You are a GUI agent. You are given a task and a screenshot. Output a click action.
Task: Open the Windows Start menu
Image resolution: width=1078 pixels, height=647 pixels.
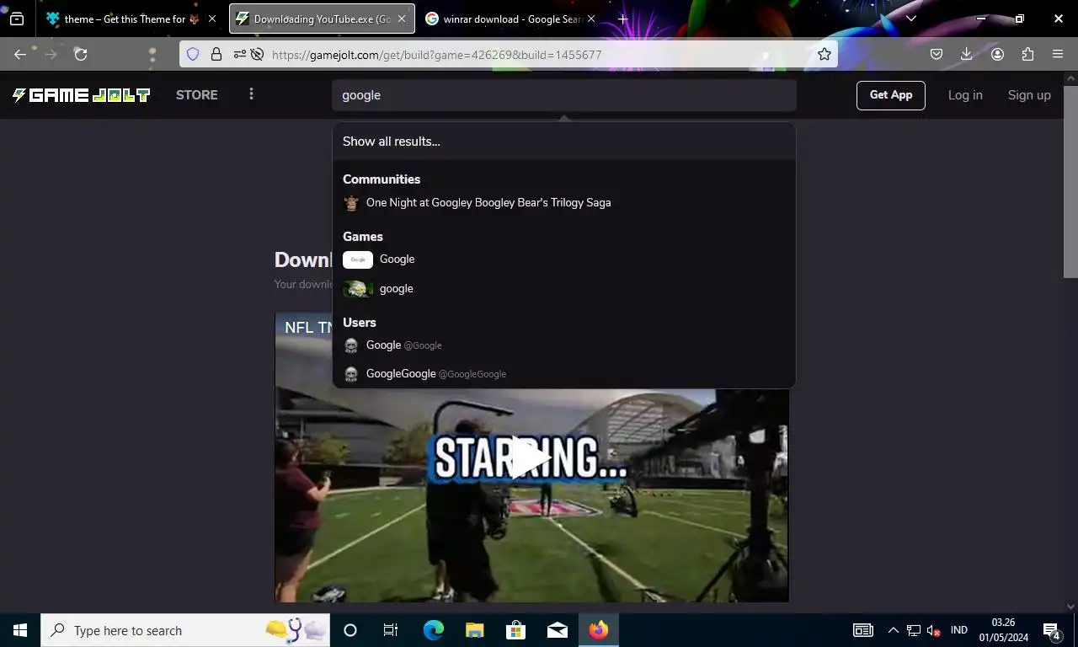(x=20, y=630)
